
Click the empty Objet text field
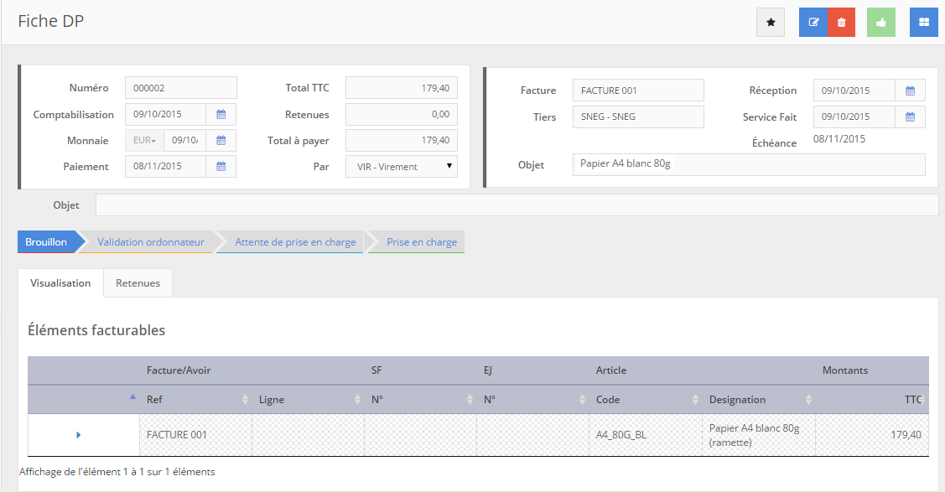pyautogui.click(x=517, y=205)
